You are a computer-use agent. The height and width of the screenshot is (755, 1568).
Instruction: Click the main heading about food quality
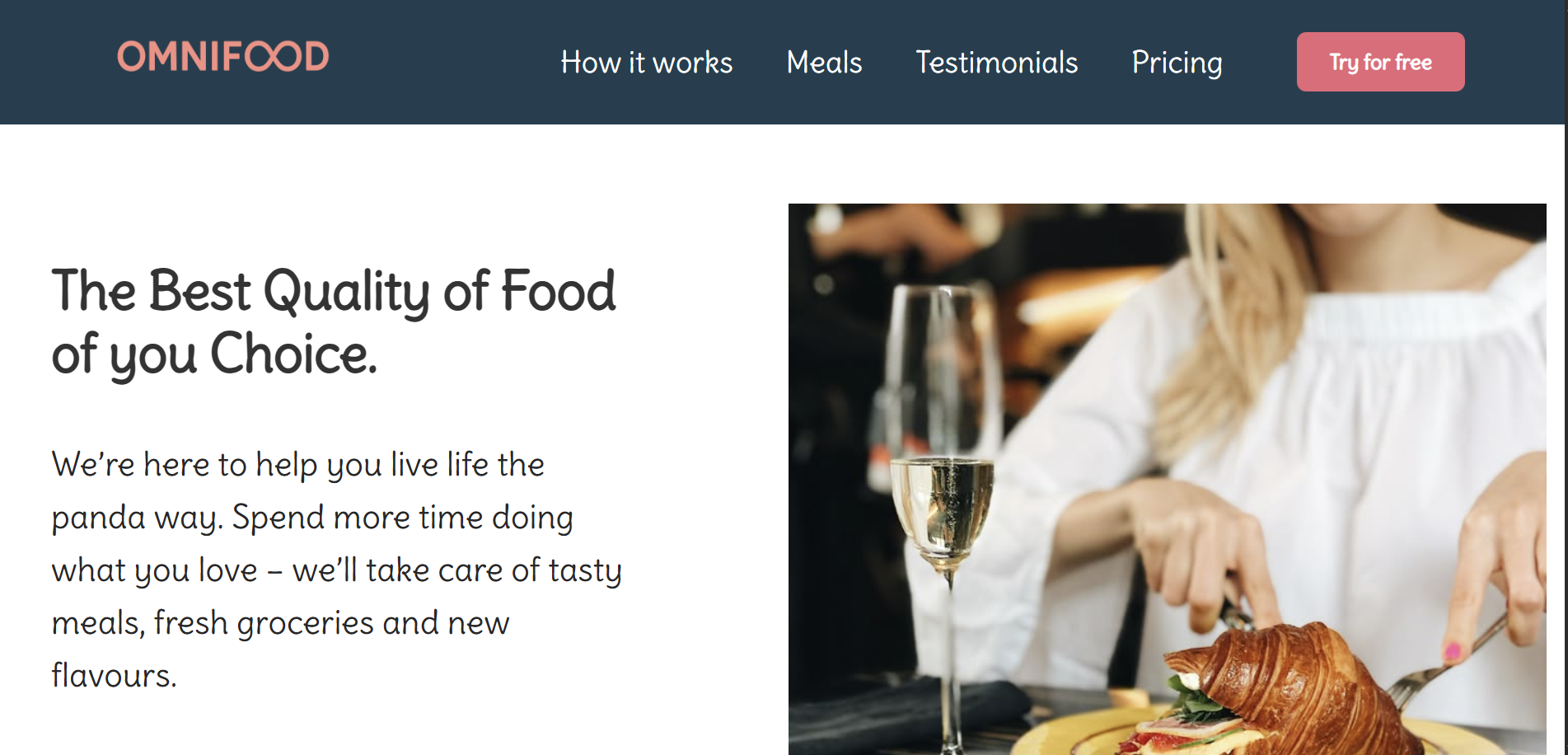[333, 321]
